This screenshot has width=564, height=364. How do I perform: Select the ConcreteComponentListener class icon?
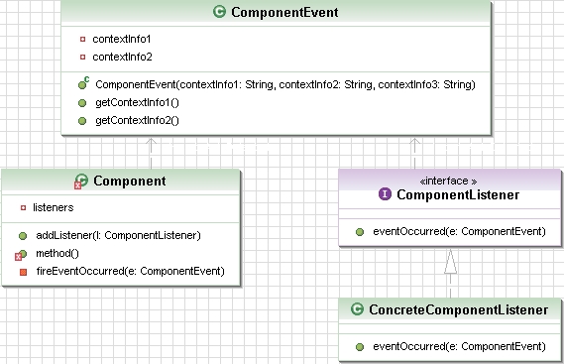[x=357, y=309]
